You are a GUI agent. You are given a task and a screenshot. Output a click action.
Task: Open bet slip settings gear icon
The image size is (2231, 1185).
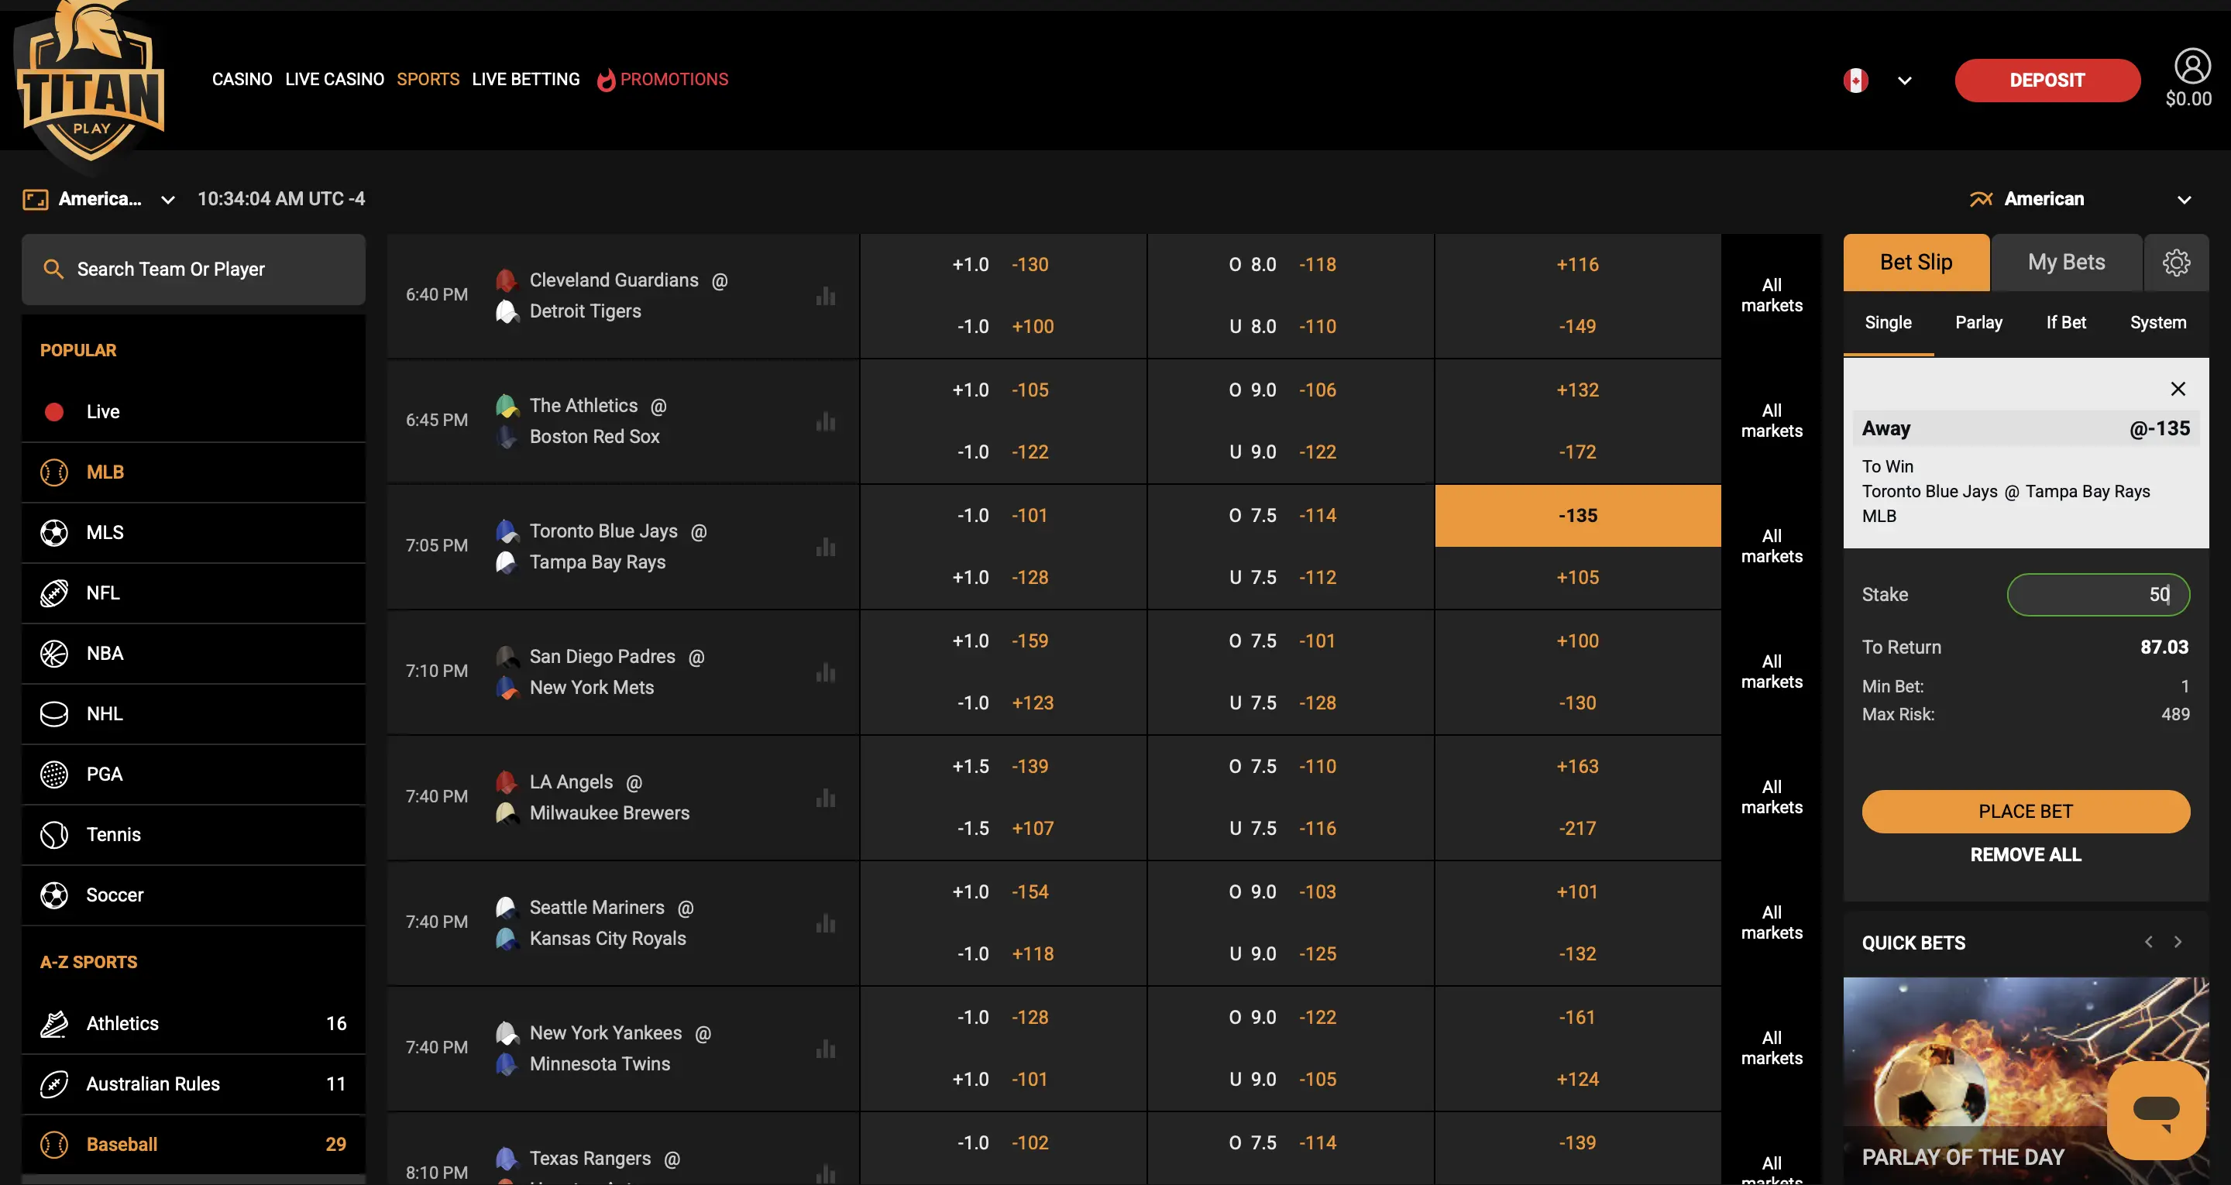pos(2175,263)
